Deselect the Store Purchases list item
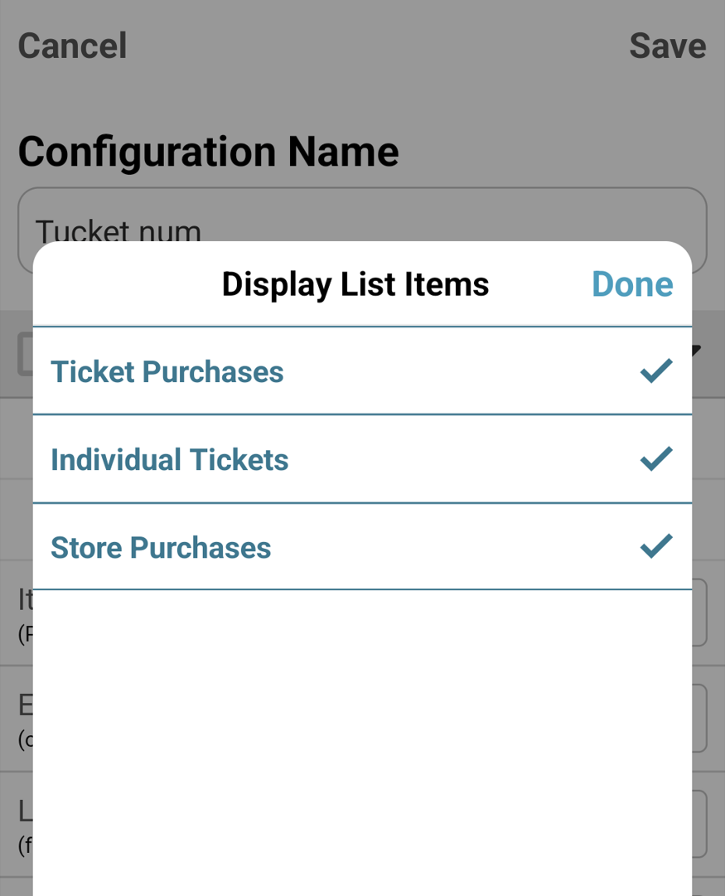 point(362,546)
